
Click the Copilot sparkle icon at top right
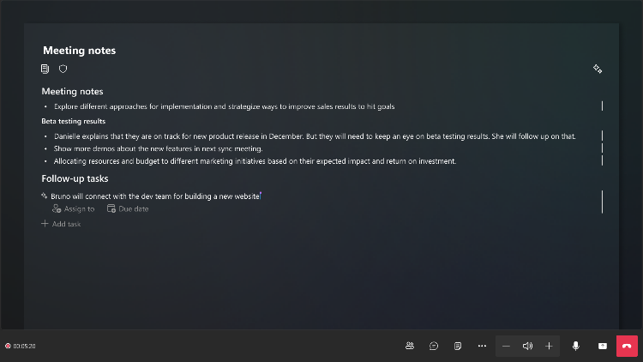tap(598, 69)
